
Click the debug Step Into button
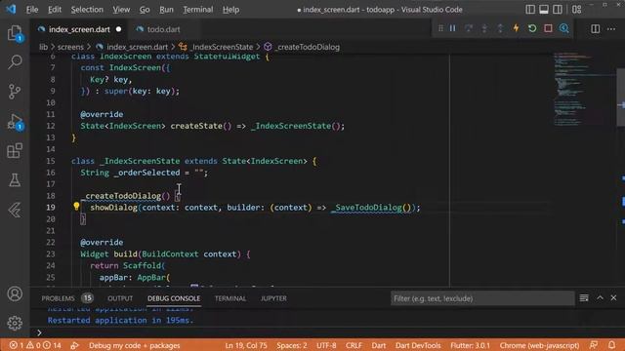coord(484,28)
